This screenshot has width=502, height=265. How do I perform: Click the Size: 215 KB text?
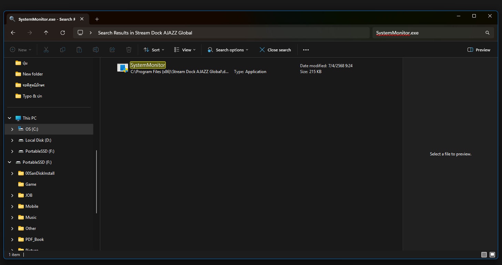pyautogui.click(x=311, y=72)
